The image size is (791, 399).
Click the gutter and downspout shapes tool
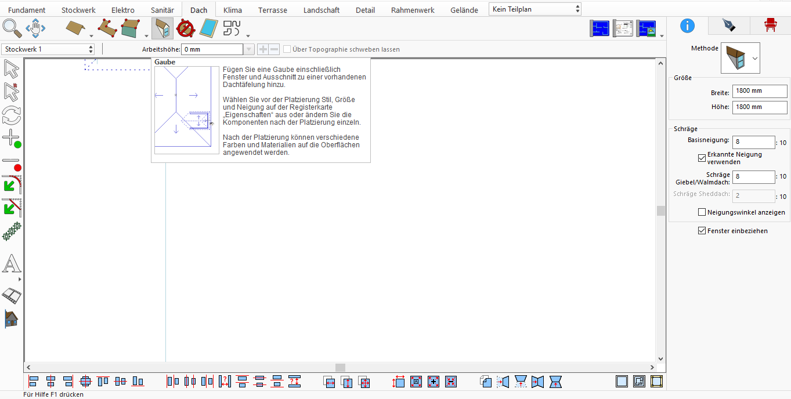tap(232, 28)
